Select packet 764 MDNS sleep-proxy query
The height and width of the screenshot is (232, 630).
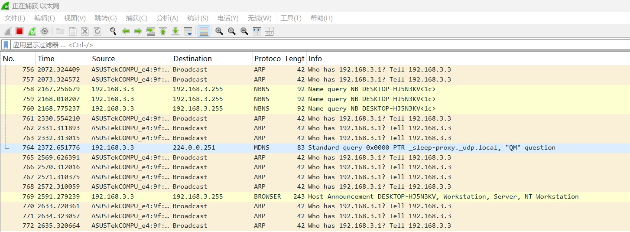tap(315, 147)
